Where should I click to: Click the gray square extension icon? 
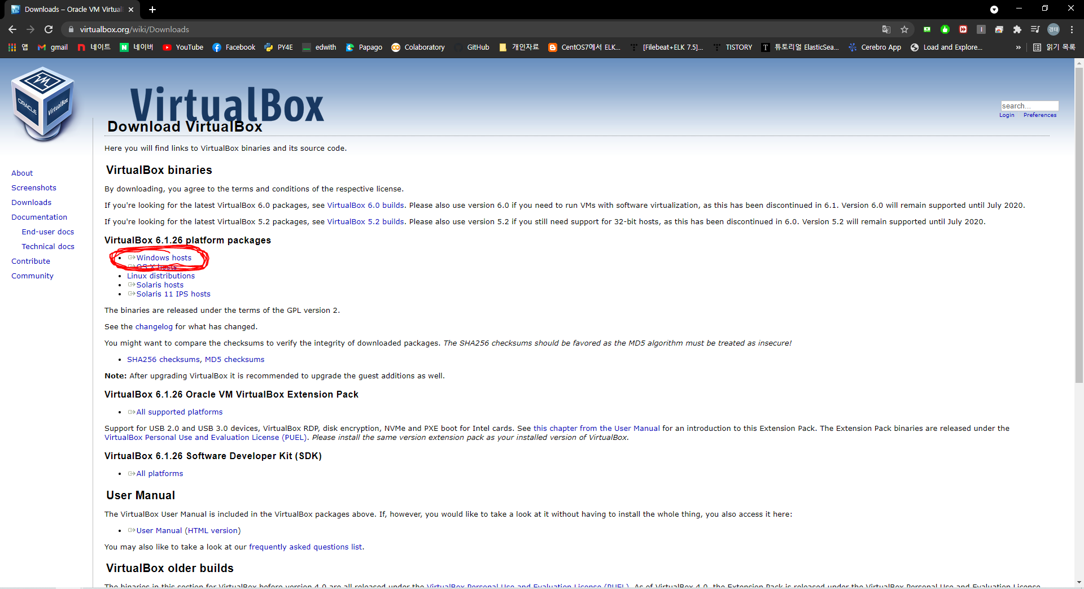tap(981, 29)
